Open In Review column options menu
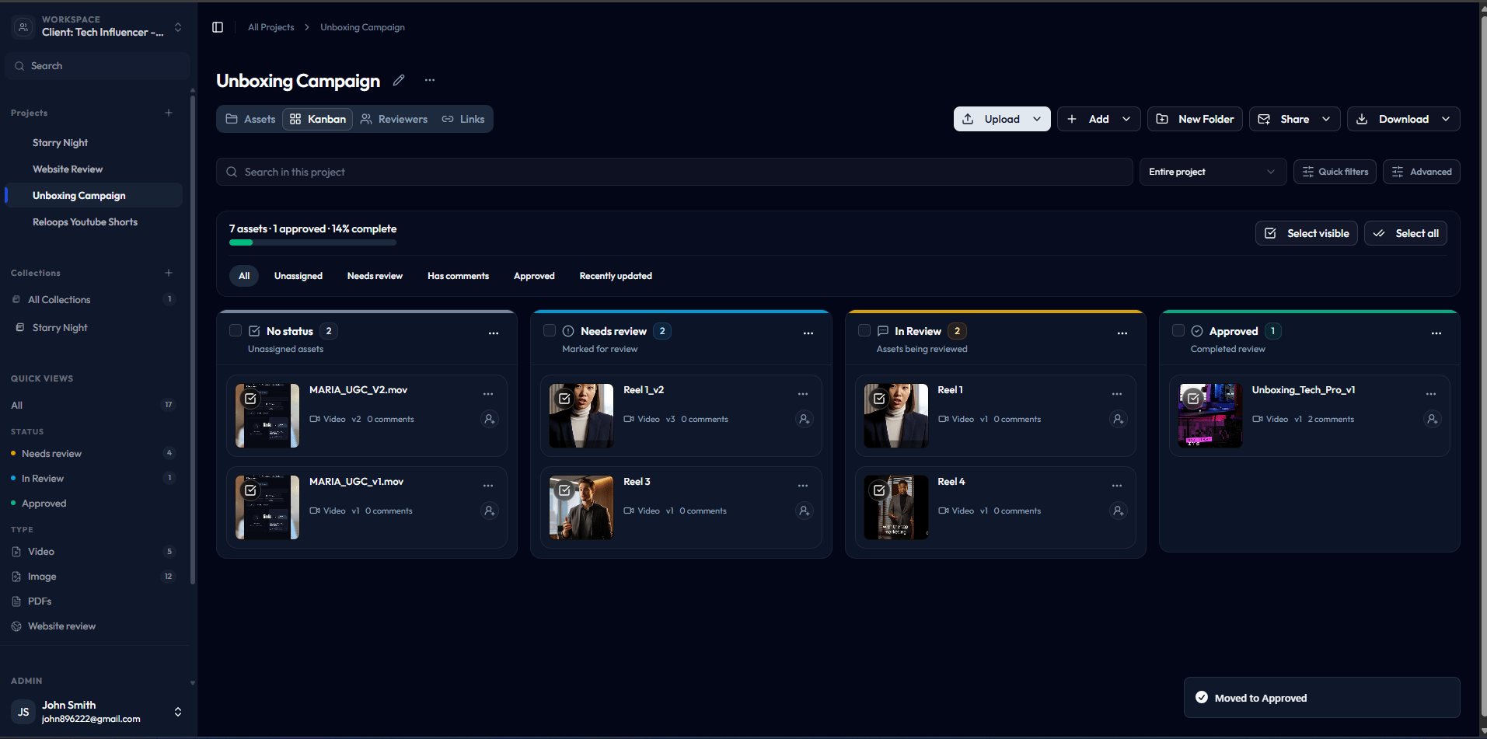The image size is (1487, 739). pos(1122,333)
